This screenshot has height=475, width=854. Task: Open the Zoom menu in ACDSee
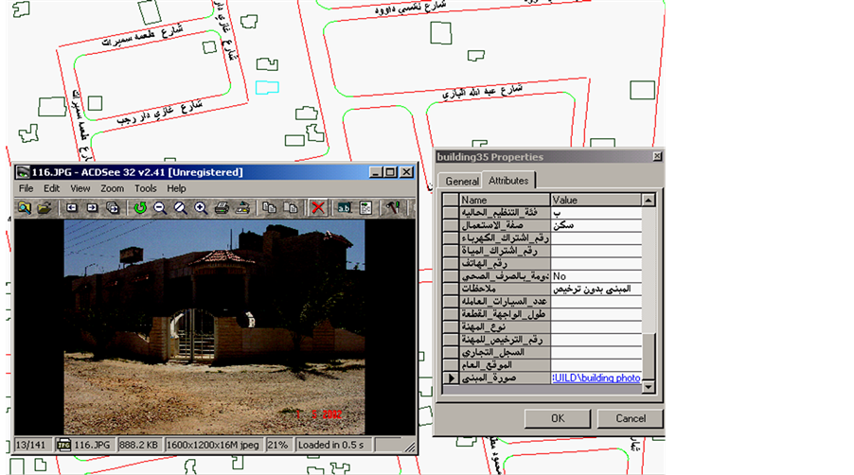pyautogui.click(x=113, y=188)
